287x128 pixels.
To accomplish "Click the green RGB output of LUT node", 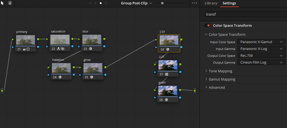I will tap(180, 64).
